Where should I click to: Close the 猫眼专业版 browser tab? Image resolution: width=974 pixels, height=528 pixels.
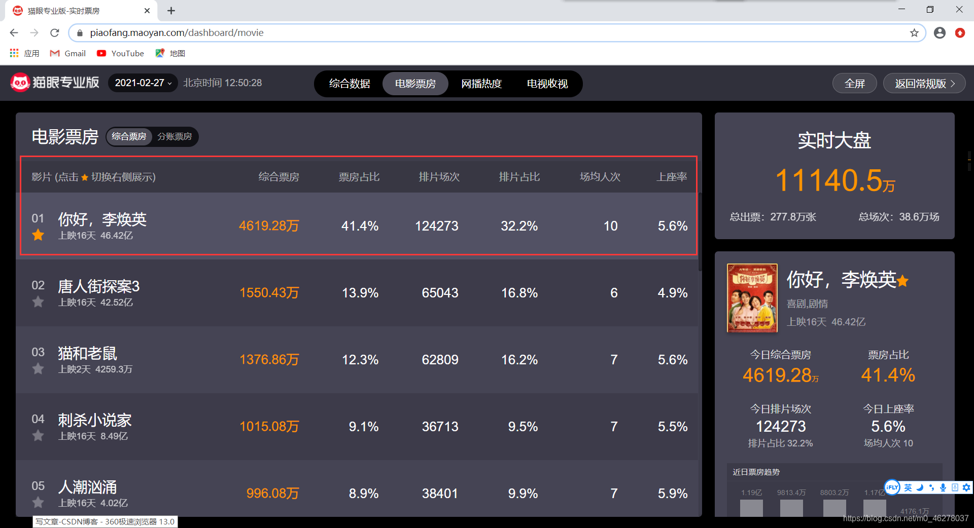147,11
